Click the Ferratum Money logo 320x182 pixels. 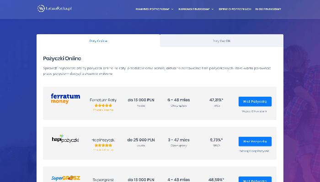tap(65, 99)
